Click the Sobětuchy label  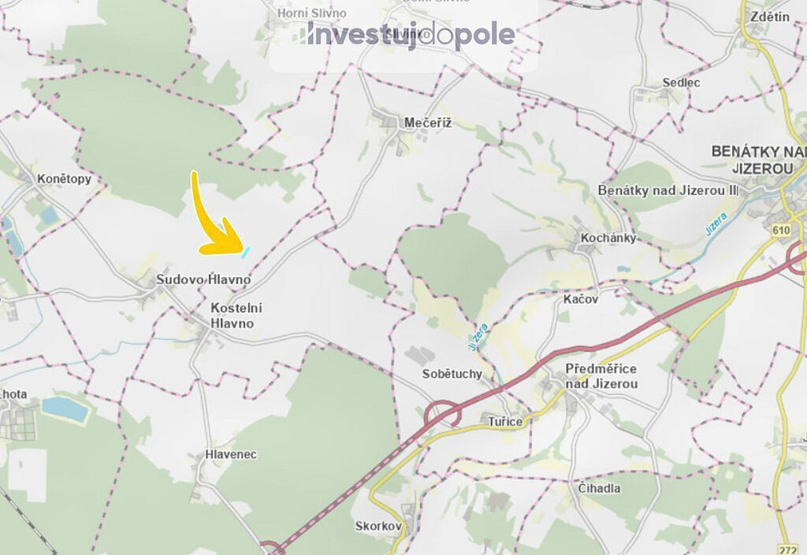pyautogui.click(x=452, y=374)
